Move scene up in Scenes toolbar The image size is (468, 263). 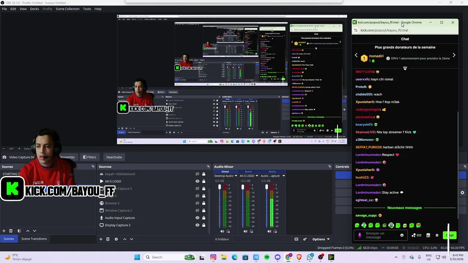click(27, 231)
